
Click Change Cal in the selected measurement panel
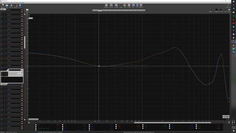point(4,84)
